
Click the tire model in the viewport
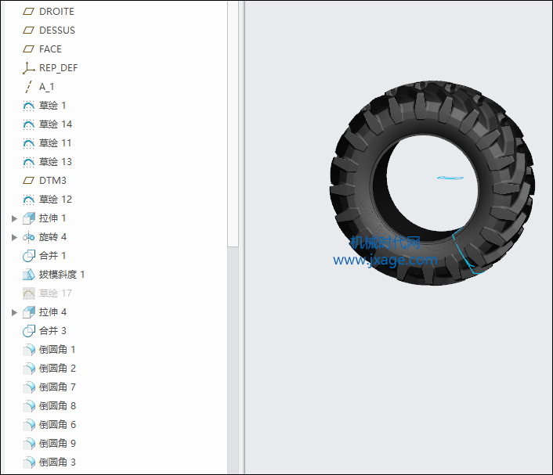coord(432,183)
